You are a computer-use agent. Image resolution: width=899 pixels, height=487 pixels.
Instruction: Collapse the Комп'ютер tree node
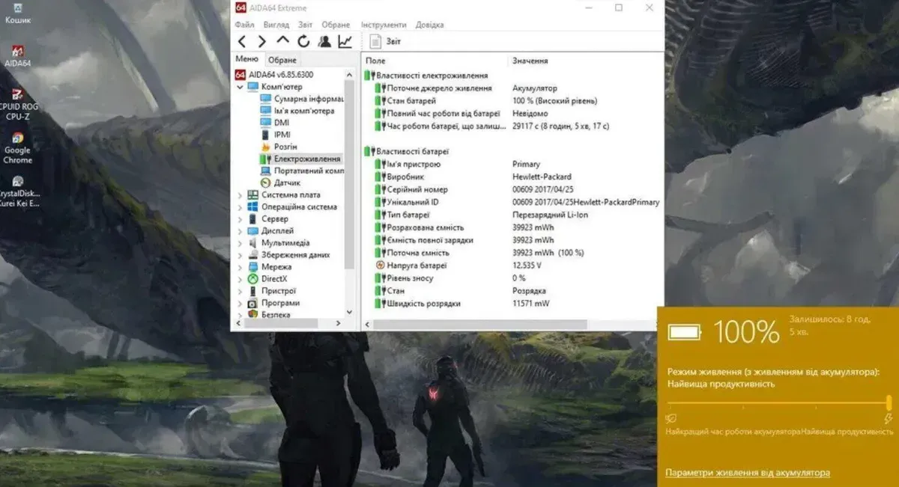[240, 87]
